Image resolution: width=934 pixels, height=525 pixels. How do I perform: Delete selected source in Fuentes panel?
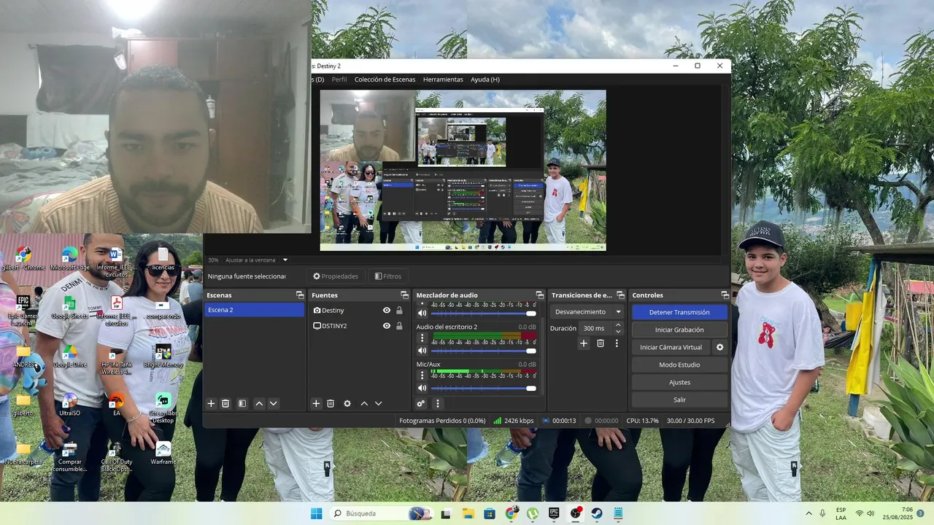[331, 403]
